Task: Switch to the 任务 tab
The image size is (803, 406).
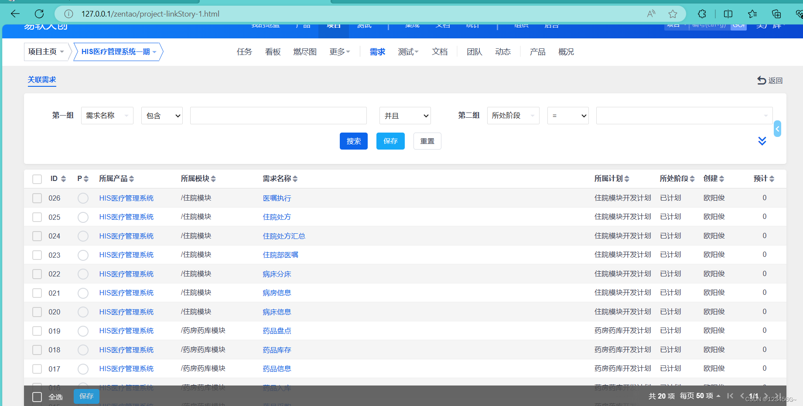Action: click(244, 52)
